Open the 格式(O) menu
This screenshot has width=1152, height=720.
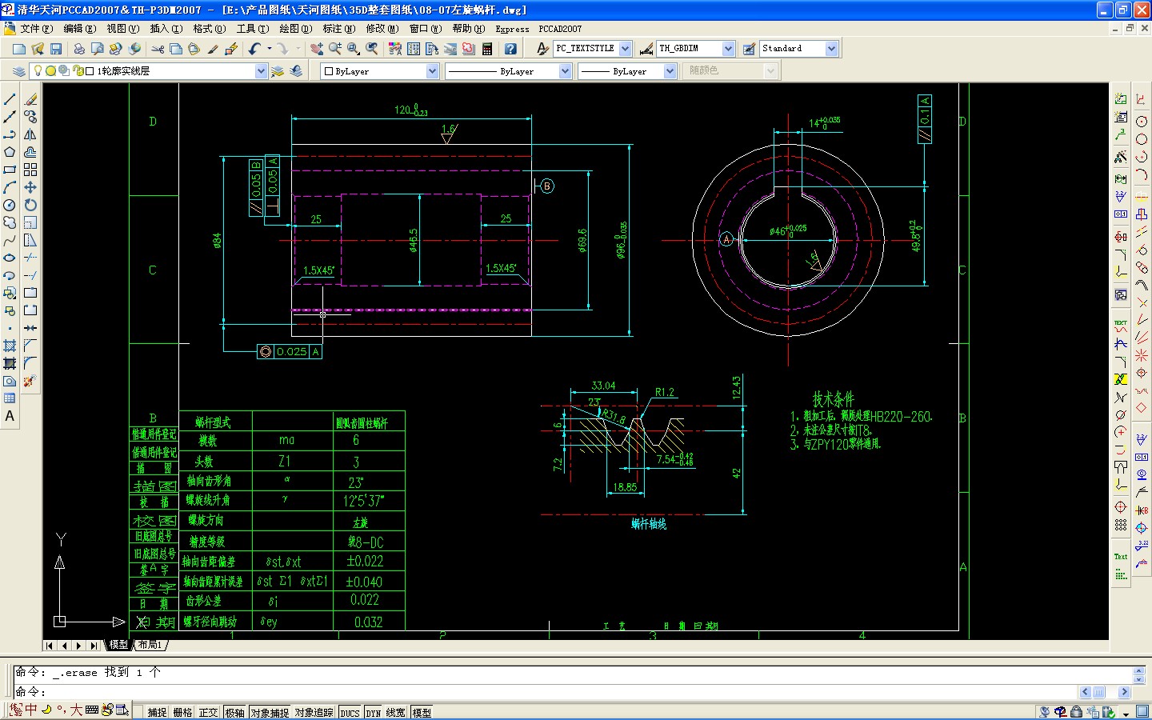tap(210, 29)
